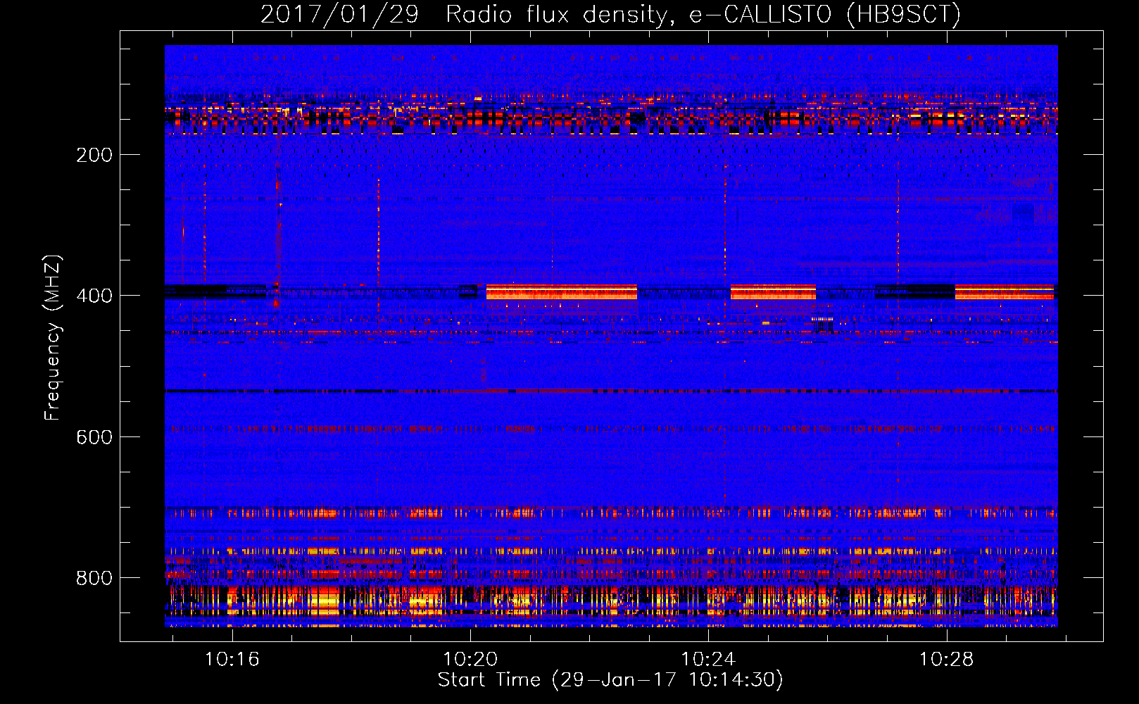Select the 400 frequency axis label
This screenshot has height=704, width=1139.
coord(94,296)
